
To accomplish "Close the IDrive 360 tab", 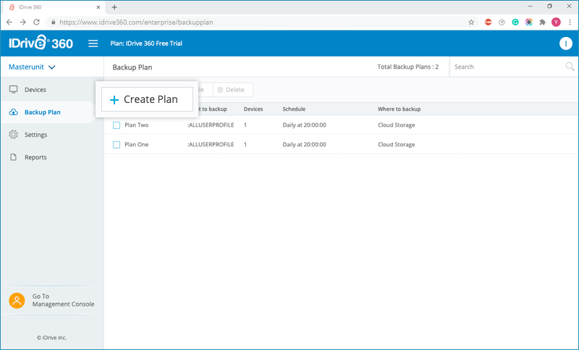I will click(98, 7).
